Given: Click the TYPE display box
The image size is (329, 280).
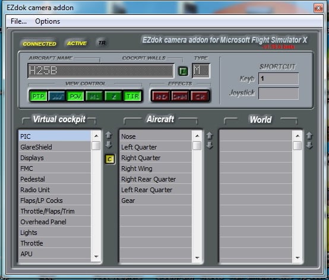Looking at the screenshot, I should pos(201,71).
